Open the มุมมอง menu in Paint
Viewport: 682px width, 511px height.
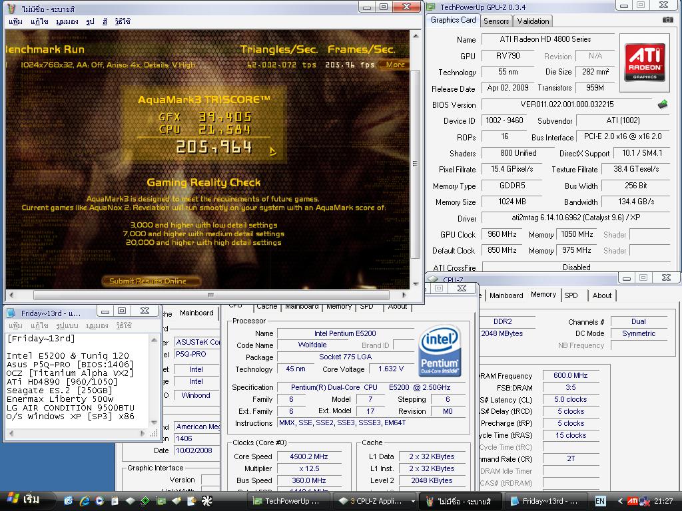coord(67,21)
